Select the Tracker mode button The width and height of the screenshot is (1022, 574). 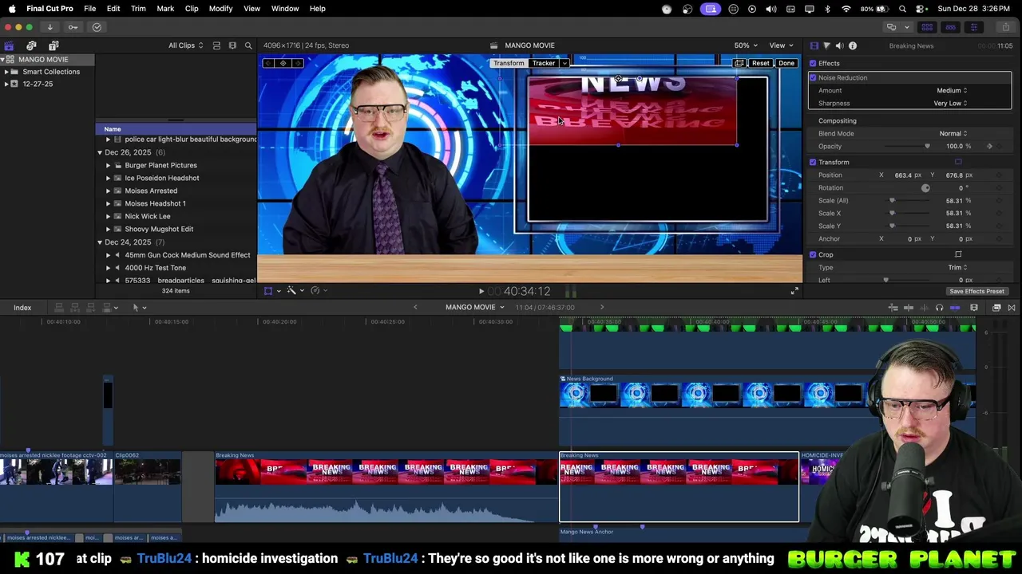[544, 63]
